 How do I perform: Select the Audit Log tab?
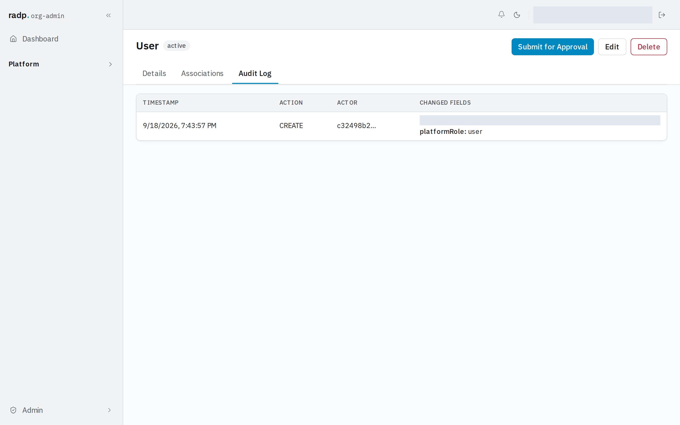coord(255,73)
